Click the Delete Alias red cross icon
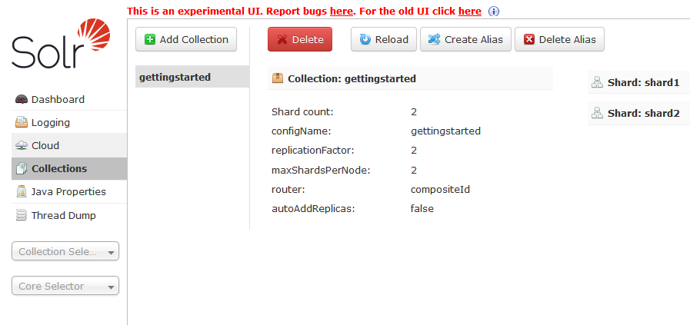Viewport: 690px width, 325px height. (529, 40)
